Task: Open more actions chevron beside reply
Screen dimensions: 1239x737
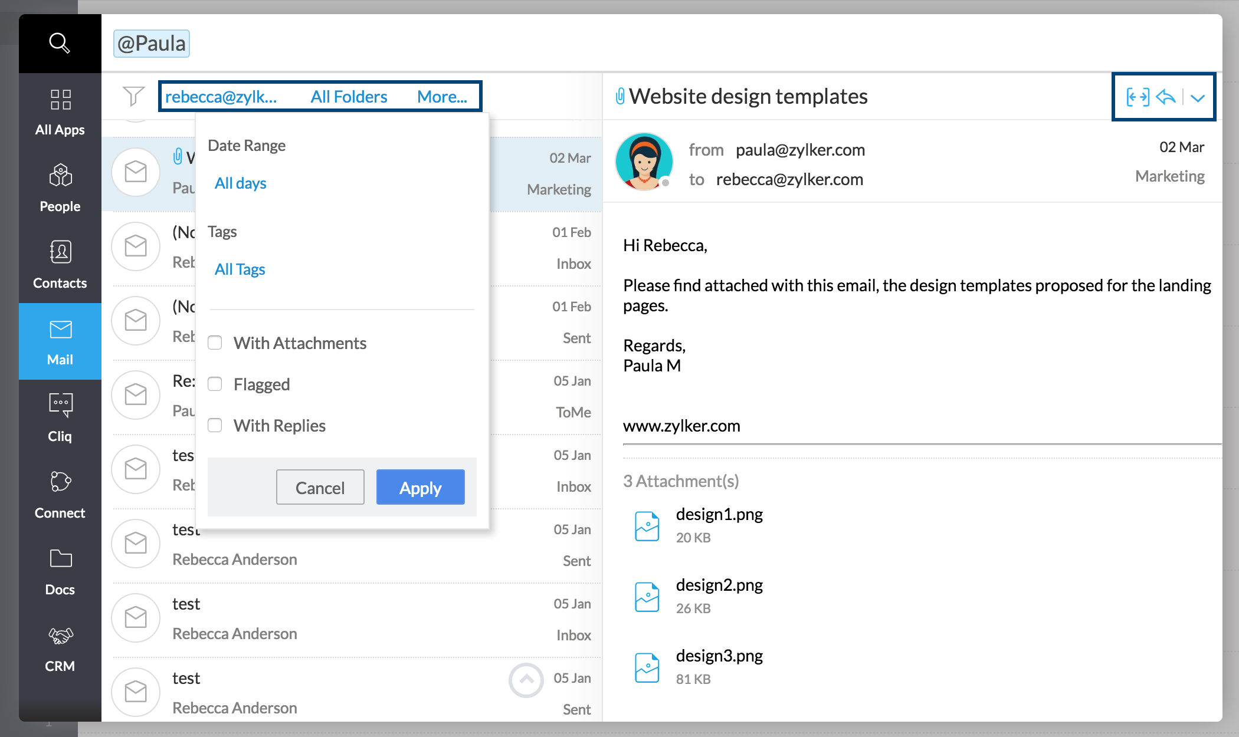Action: click(x=1198, y=98)
